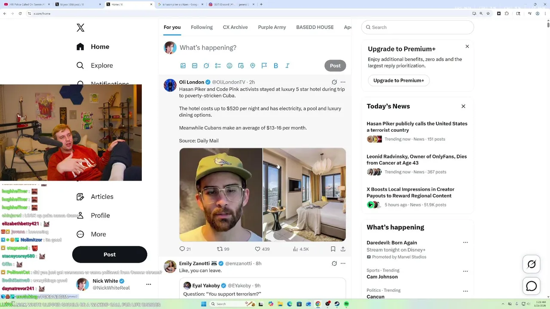Open new browser tab plus button
Image resolution: width=550 pixels, height=309 pixels.
click(x=261, y=4)
